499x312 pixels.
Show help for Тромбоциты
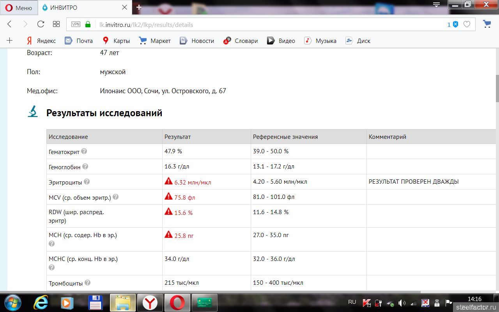pos(88,283)
